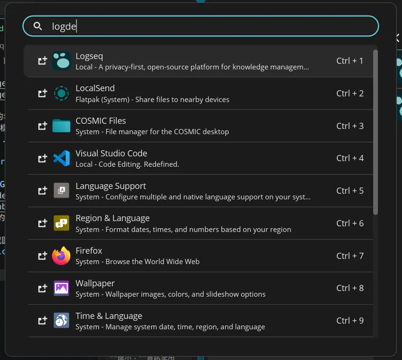Click the Ctrl + 8 shortcut label
The width and height of the screenshot is (402, 360).
(350, 288)
